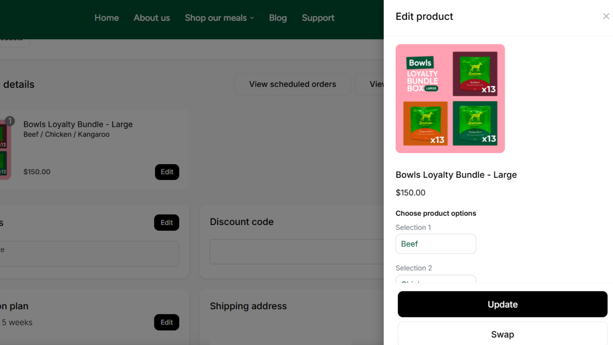Close the Edit product panel

point(606,16)
